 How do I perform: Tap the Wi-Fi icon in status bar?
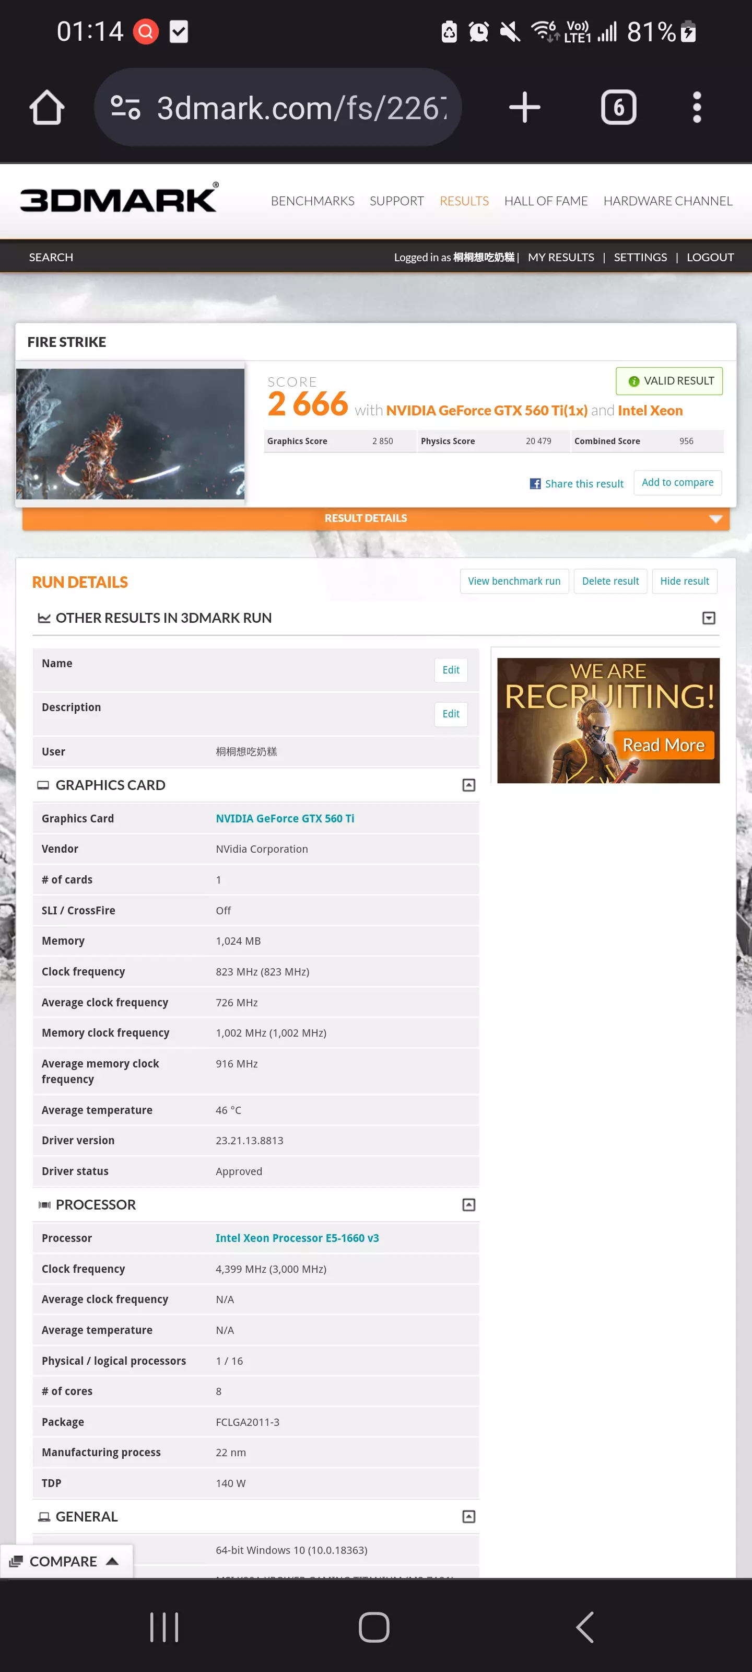click(x=544, y=31)
